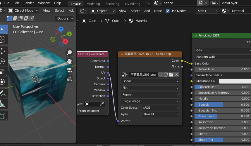The image size is (251, 146).
Task: Open the Object Mode dropdown
Action: point(23,11)
